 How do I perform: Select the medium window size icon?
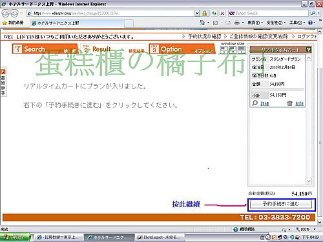pyautogui.click(x=233, y=50)
